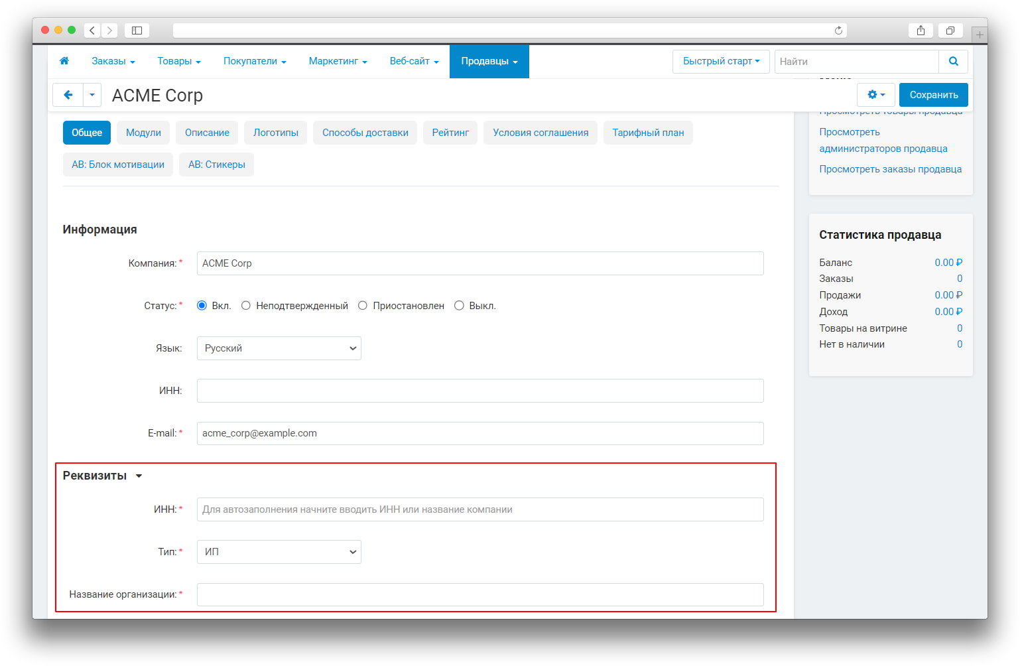Click the search magnifier icon
Image resolution: width=1020 pixels, height=666 pixels.
pyautogui.click(x=953, y=62)
